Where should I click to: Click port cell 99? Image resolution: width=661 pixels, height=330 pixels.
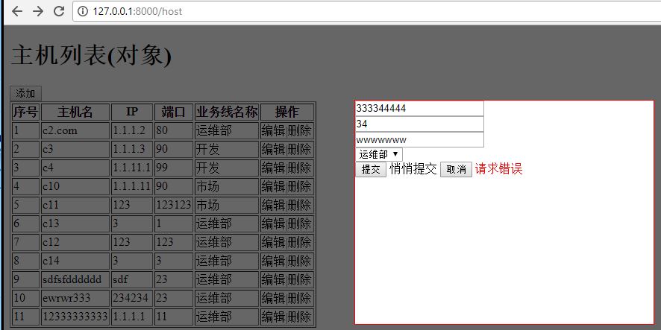click(174, 168)
